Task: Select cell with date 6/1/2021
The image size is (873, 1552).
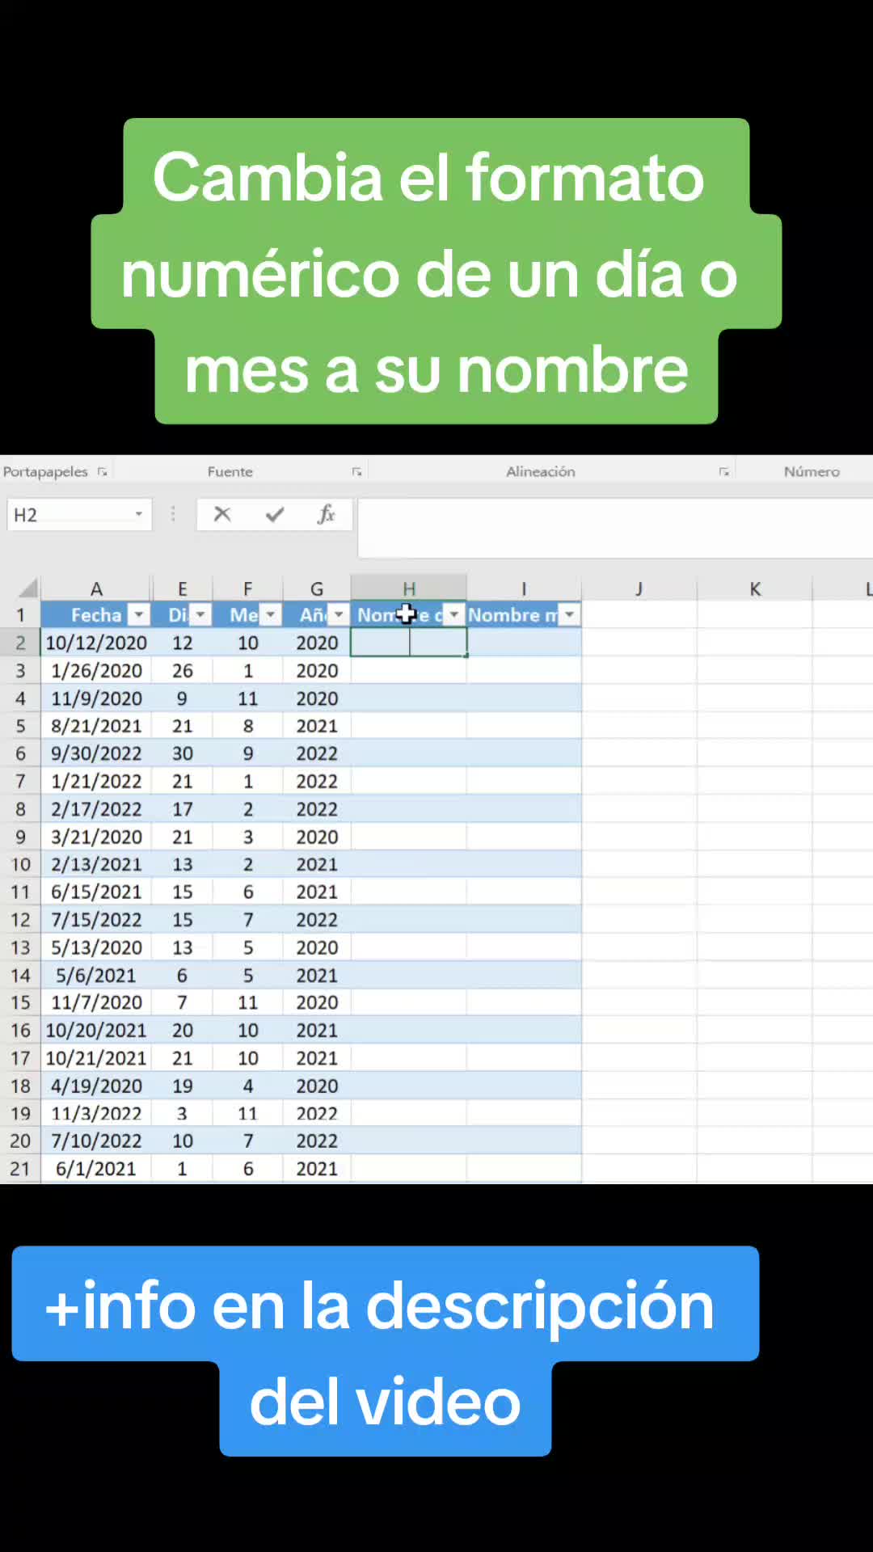Action: [x=96, y=1169]
